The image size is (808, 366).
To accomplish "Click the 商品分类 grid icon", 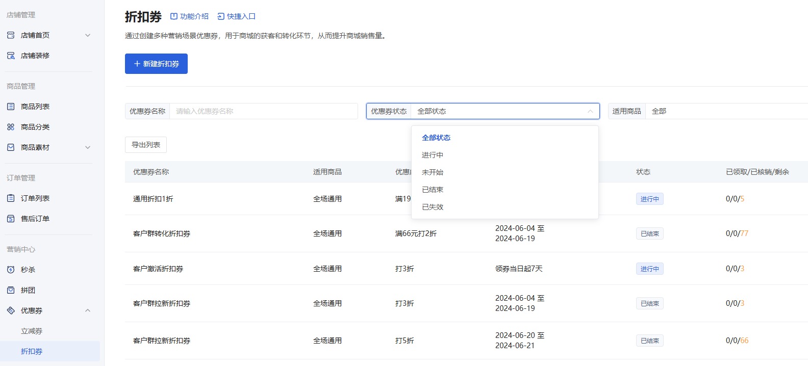I will pos(11,127).
